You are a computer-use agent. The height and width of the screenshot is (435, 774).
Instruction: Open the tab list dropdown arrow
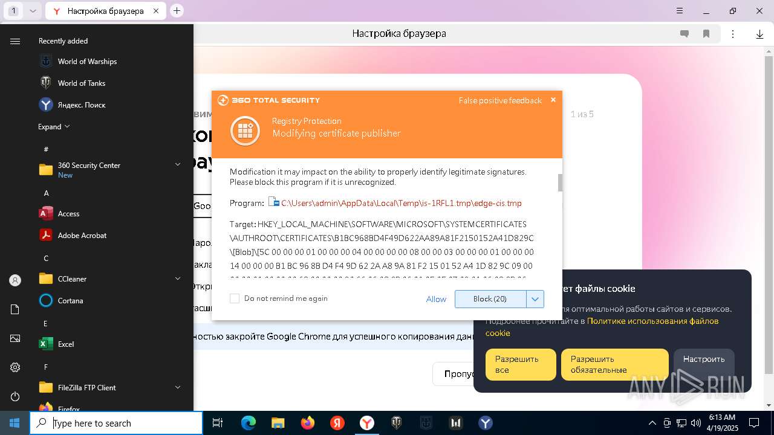pos(33,11)
